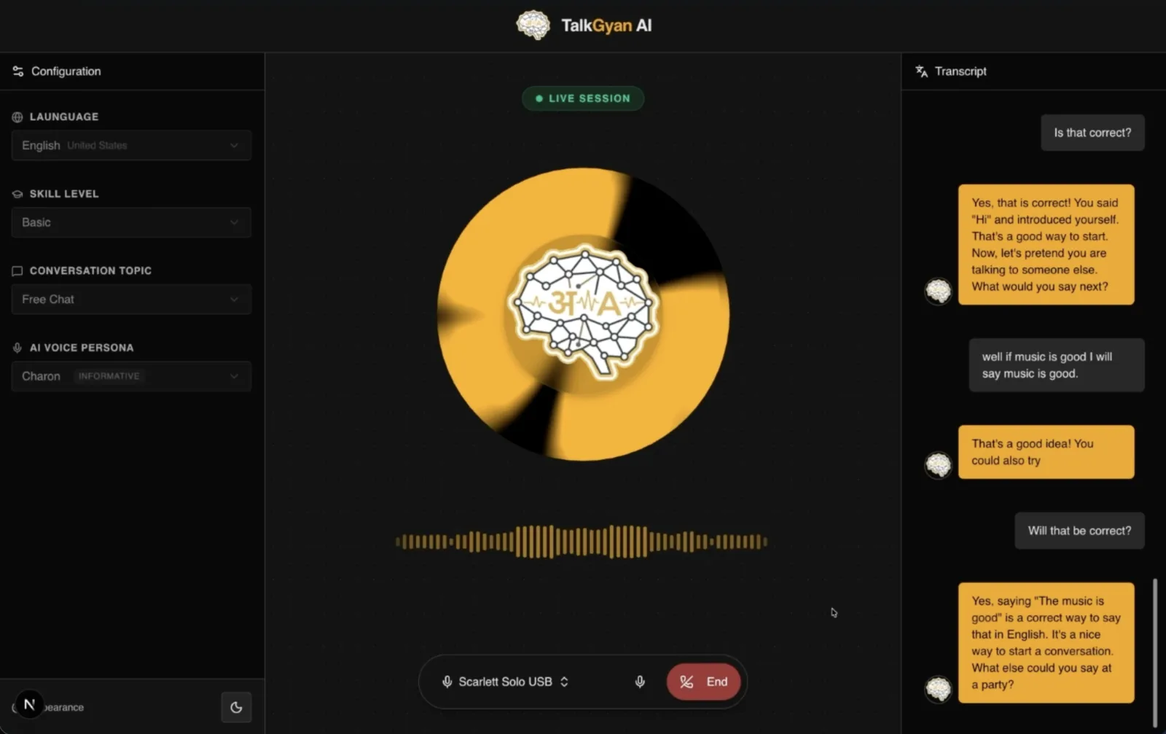Click the microphone icon next to Scarlett Solo USB
The image size is (1166, 734).
(447, 682)
